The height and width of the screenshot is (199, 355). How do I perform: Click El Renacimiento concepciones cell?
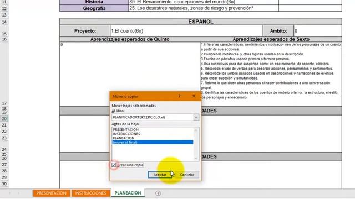(x=204, y=2)
